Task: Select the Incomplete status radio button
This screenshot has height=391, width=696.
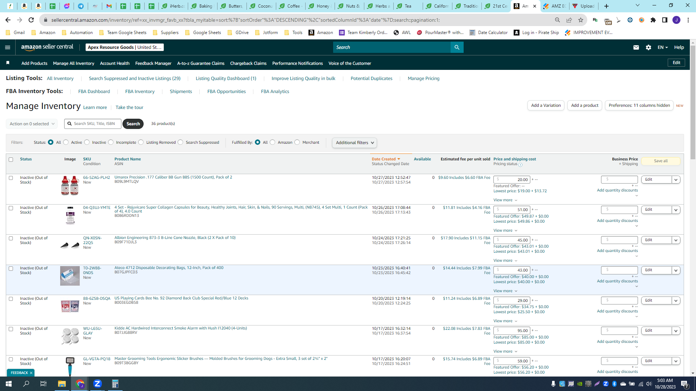Action: [111, 142]
